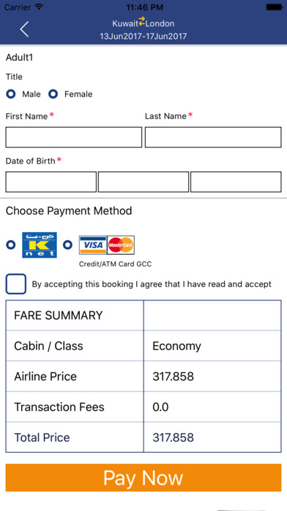Tap the back arrow icon
The width and height of the screenshot is (287, 511).
pyautogui.click(x=24, y=29)
